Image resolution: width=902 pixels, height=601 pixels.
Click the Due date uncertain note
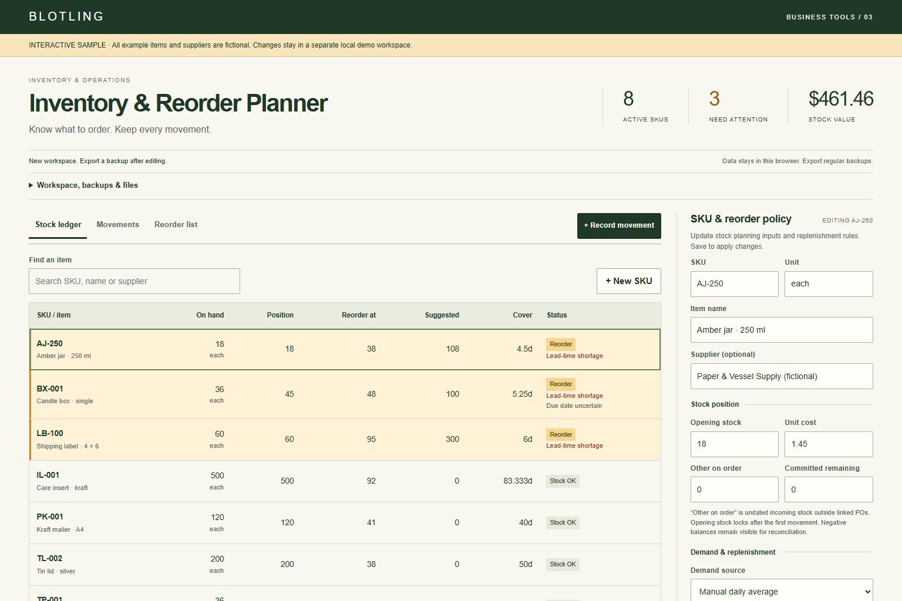pos(574,406)
